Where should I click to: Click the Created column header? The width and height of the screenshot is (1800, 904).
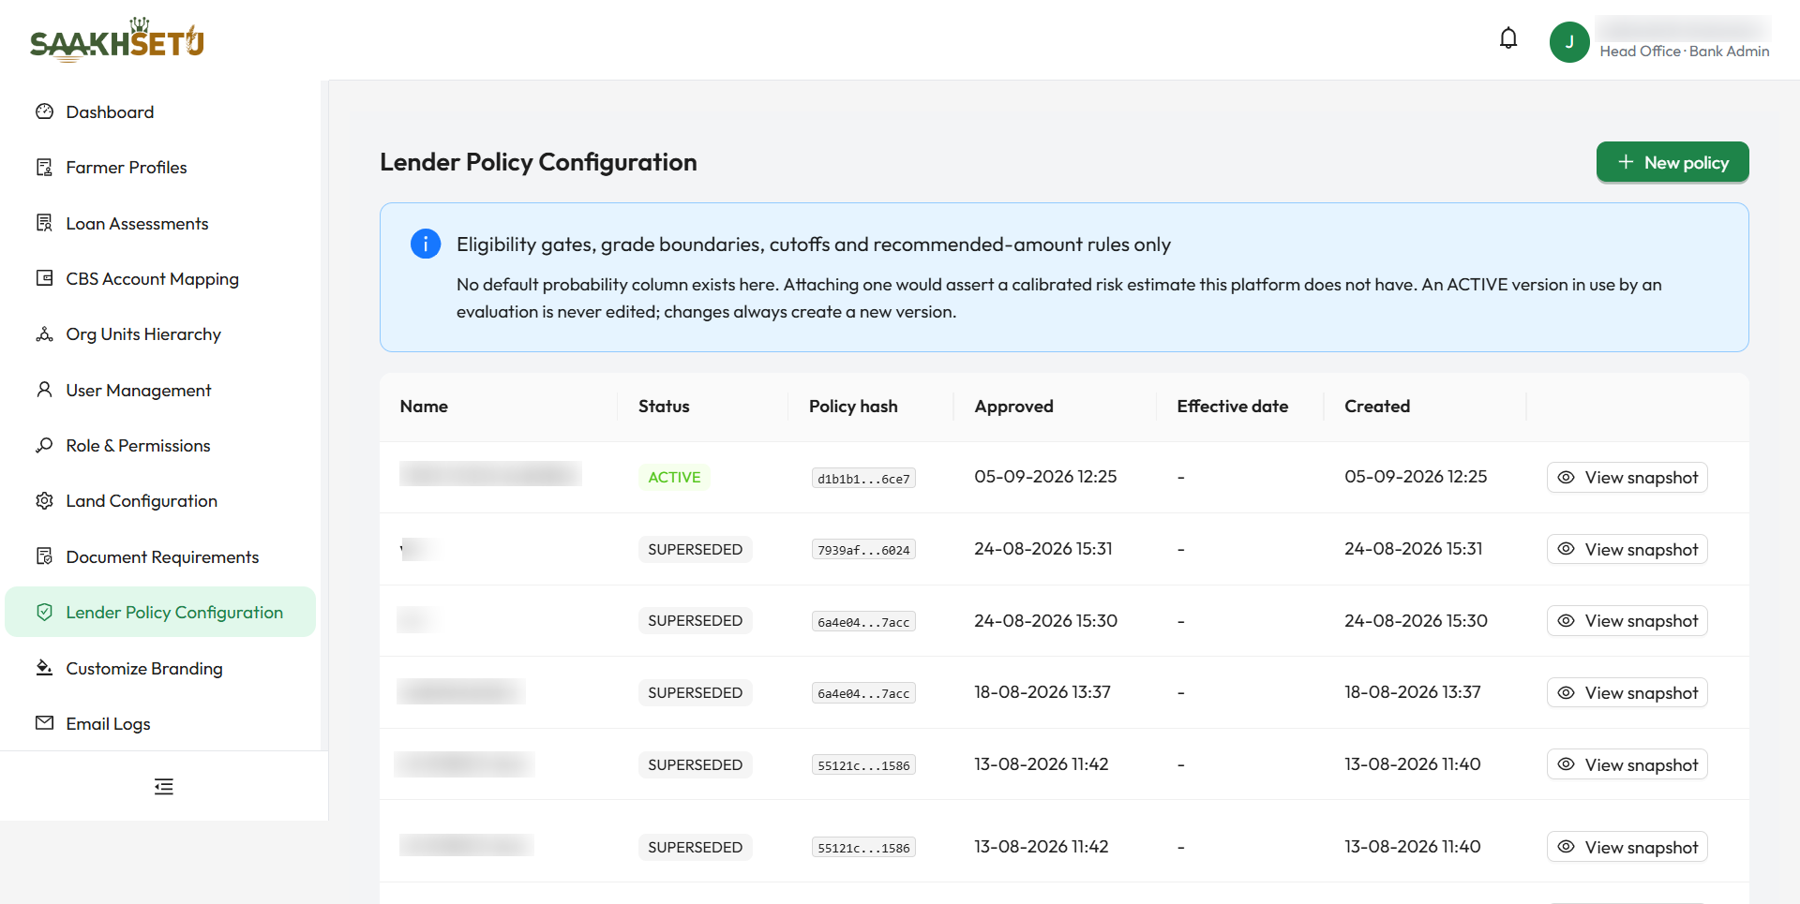pyautogui.click(x=1377, y=407)
